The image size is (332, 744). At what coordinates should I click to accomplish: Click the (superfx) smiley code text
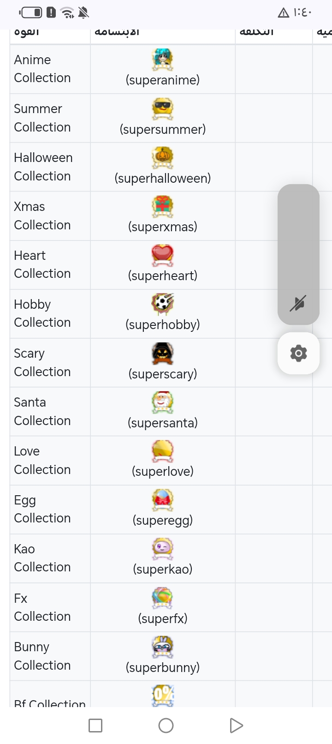click(162, 618)
